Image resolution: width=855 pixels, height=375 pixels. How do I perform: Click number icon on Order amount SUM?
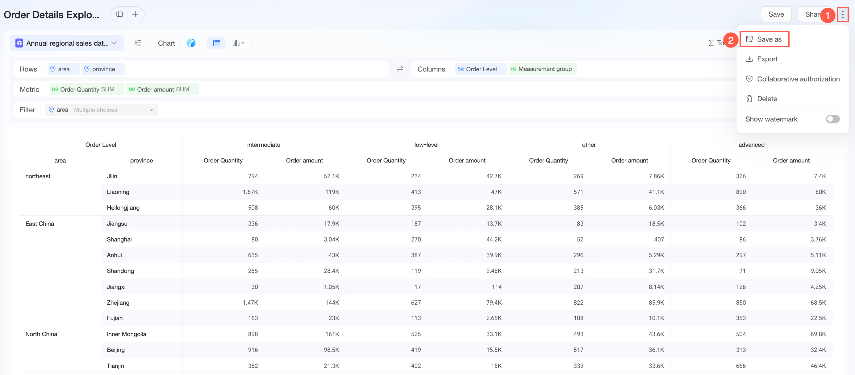click(132, 89)
